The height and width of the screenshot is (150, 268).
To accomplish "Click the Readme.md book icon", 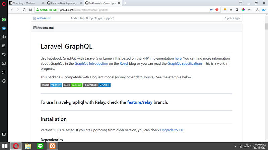I will point(35,28).
